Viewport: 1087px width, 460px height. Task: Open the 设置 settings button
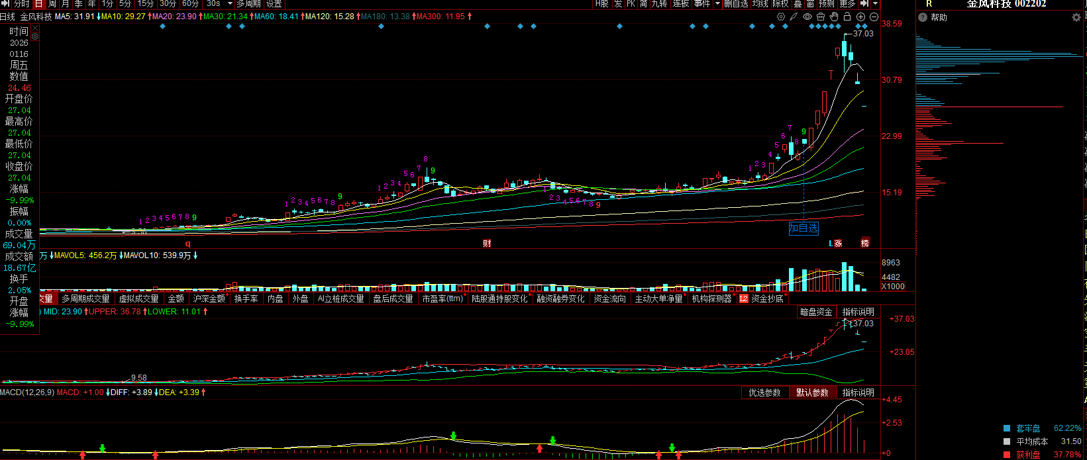point(274,4)
